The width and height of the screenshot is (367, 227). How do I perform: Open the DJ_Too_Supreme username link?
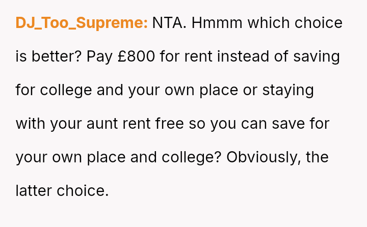[82, 23]
